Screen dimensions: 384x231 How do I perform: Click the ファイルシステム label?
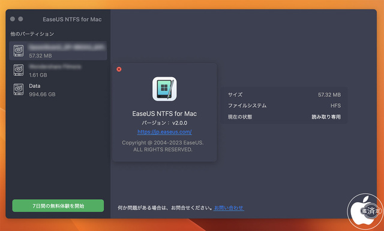pos(247,106)
